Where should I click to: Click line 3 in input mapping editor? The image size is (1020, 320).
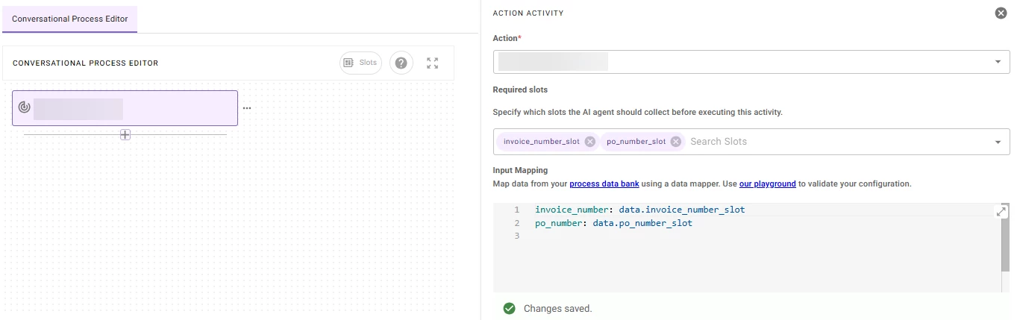coord(672,236)
